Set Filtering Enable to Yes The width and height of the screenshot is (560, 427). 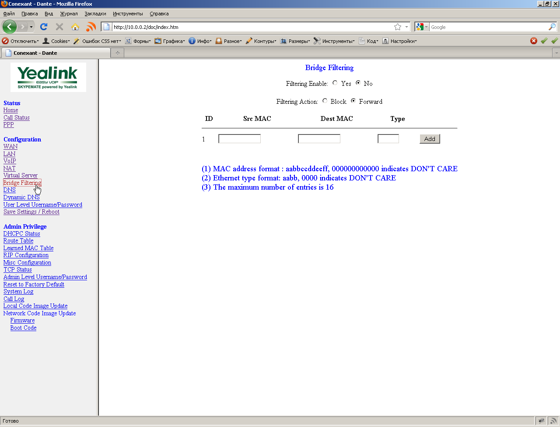335,83
